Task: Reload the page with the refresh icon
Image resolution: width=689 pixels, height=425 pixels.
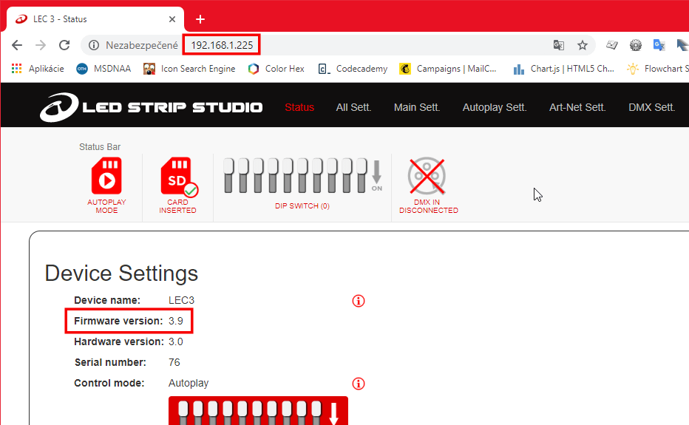Action: pos(64,45)
